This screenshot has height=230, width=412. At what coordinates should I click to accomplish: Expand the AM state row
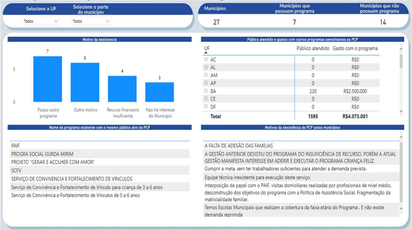(206, 75)
